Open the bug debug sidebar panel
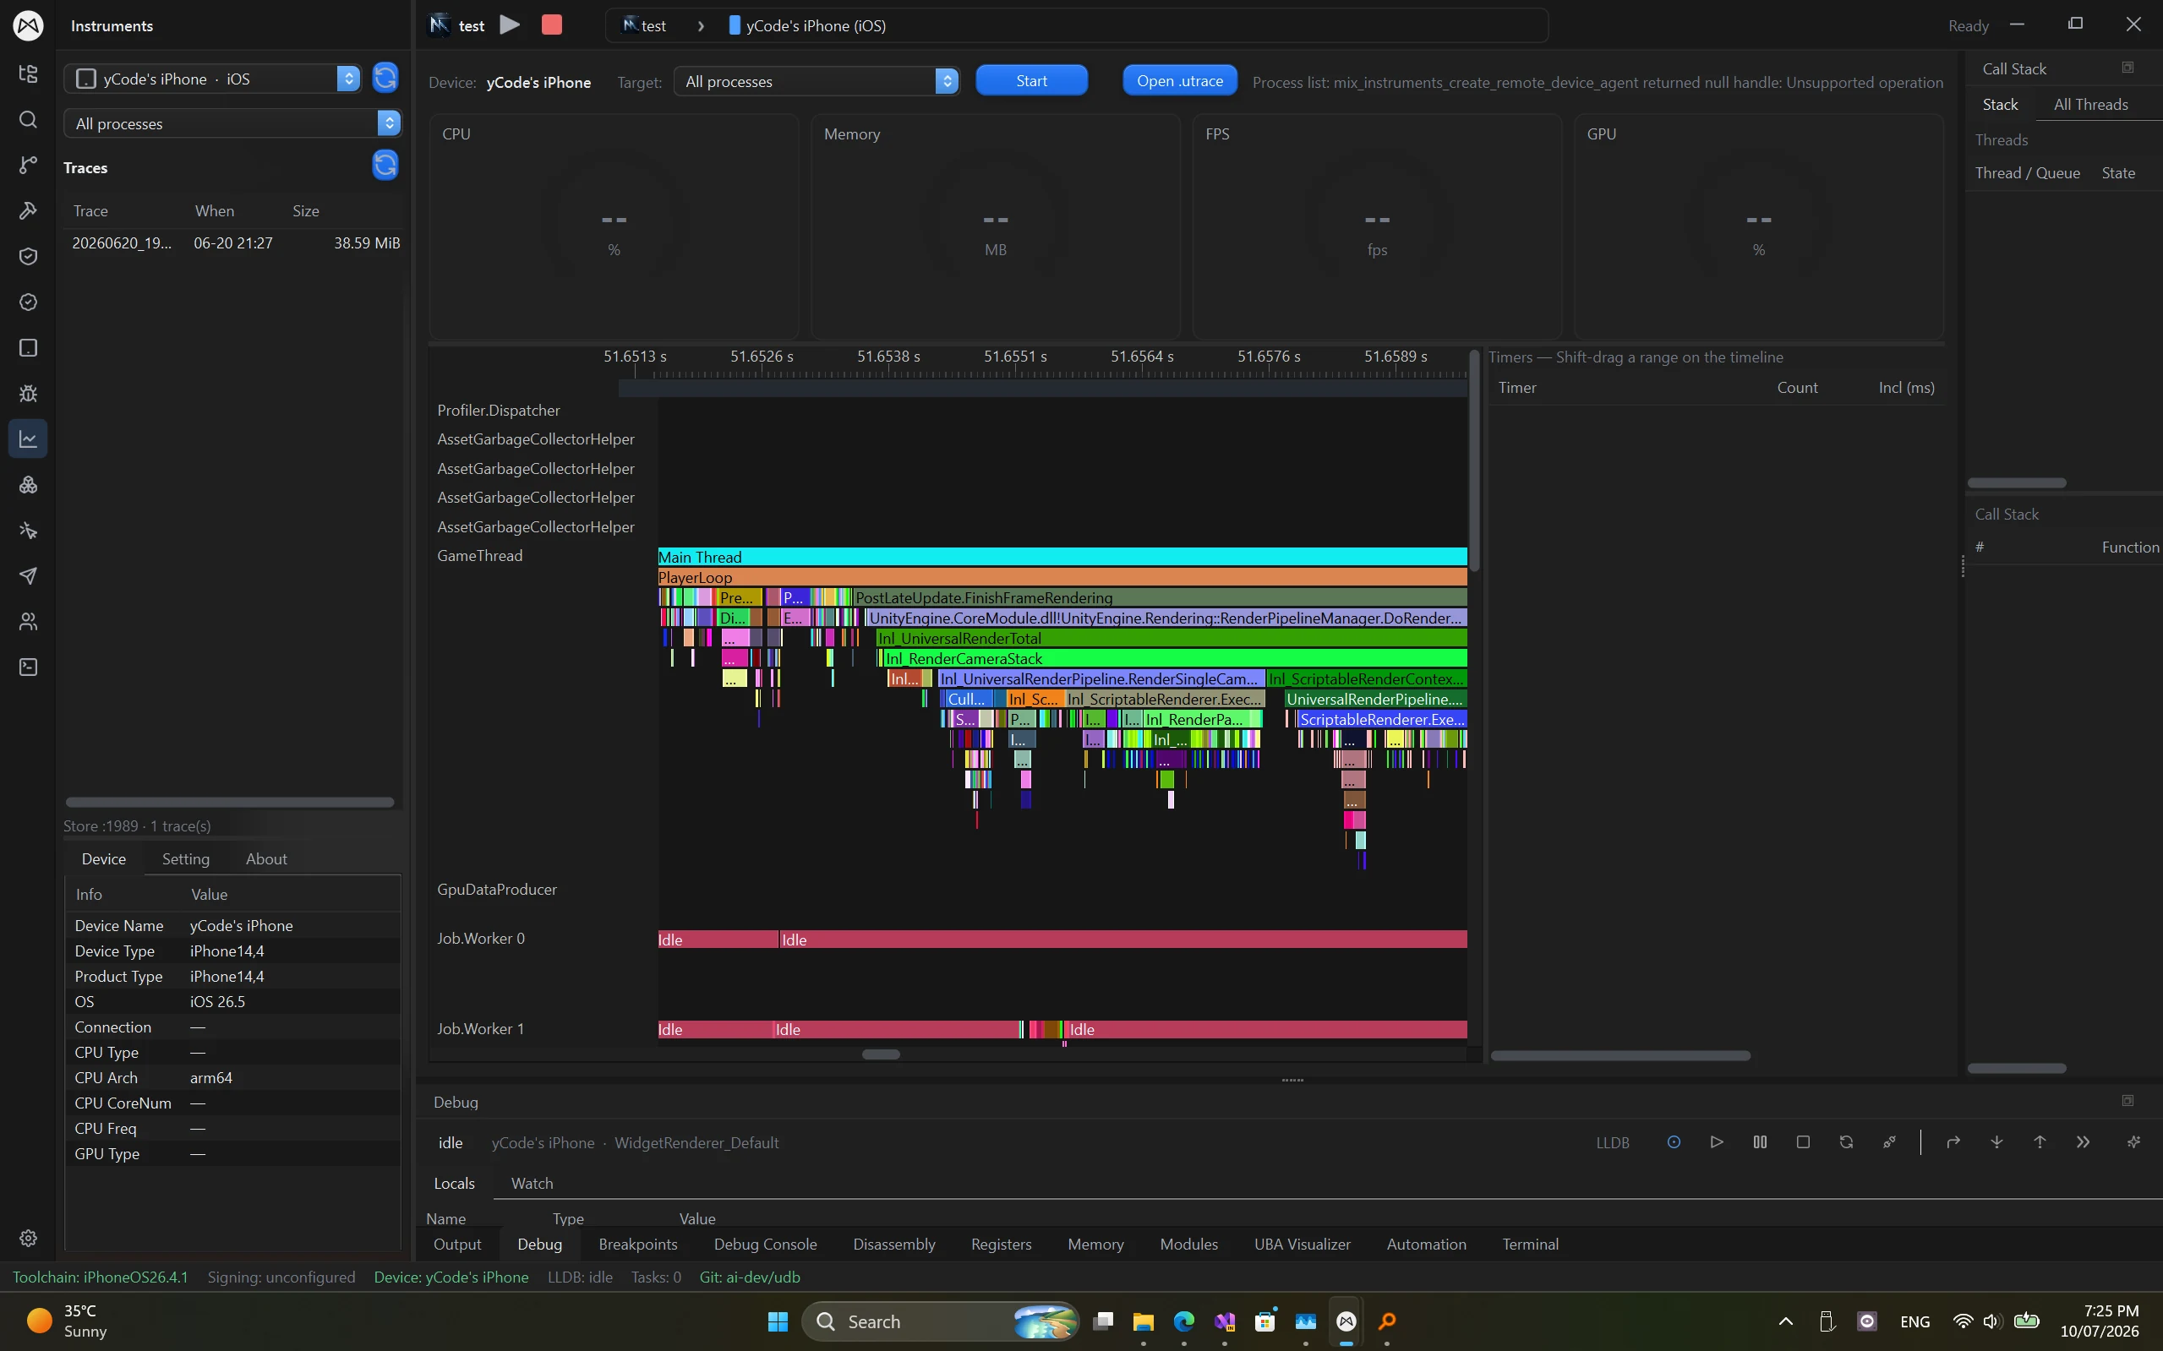This screenshot has width=2163, height=1351. pyautogui.click(x=28, y=393)
